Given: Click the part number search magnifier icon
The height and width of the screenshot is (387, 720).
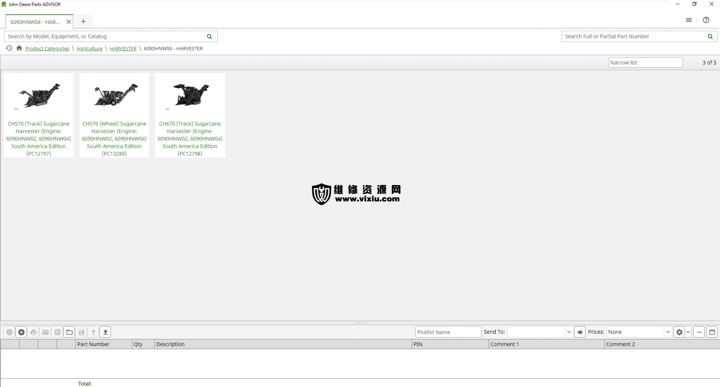Looking at the screenshot, I should tap(710, 36).
